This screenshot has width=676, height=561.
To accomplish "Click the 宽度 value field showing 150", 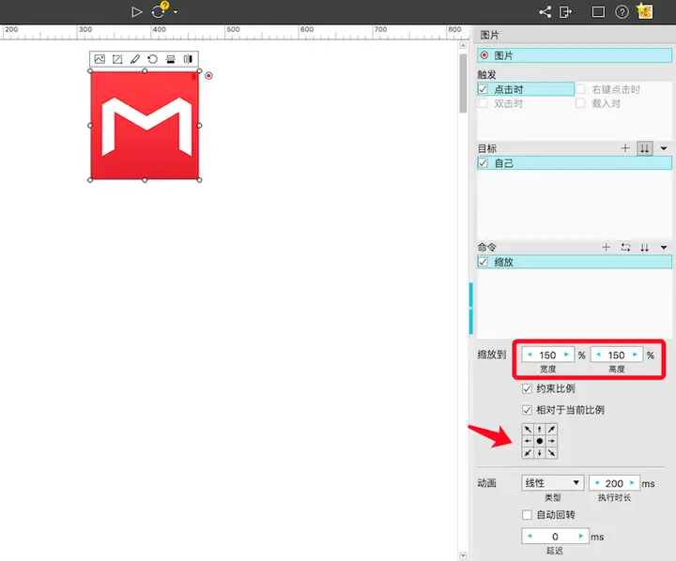I will click(x=548, y=355).
